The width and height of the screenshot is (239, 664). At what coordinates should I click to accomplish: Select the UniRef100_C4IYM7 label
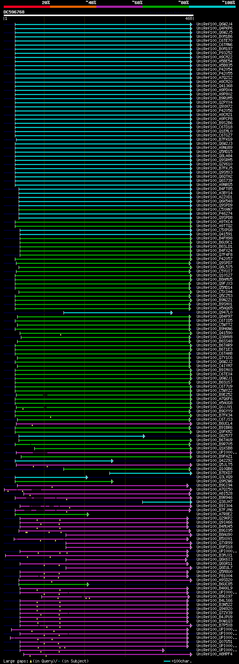(214, 366)
